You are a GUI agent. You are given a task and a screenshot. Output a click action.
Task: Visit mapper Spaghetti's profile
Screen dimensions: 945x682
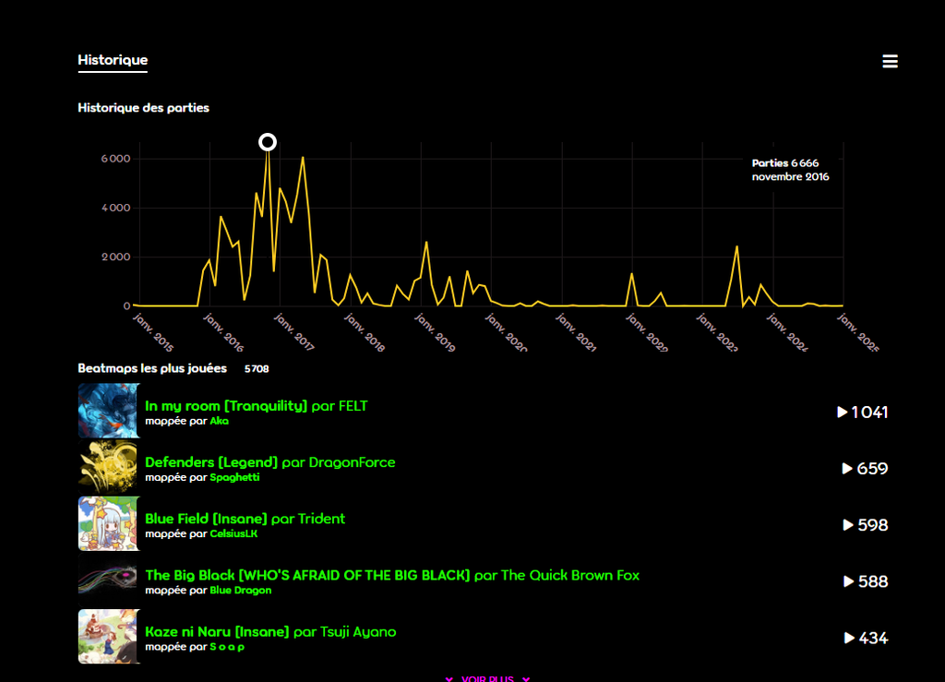(x=234, y=477)
